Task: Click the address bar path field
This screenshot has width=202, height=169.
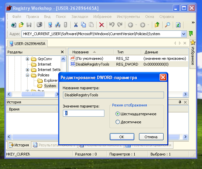Action: pyautogui.click(x=101, y=34)
